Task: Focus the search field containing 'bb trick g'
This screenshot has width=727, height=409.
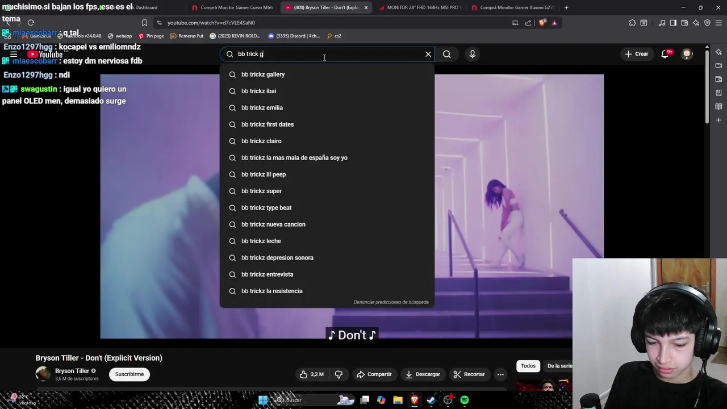Action: coord(327,54)
